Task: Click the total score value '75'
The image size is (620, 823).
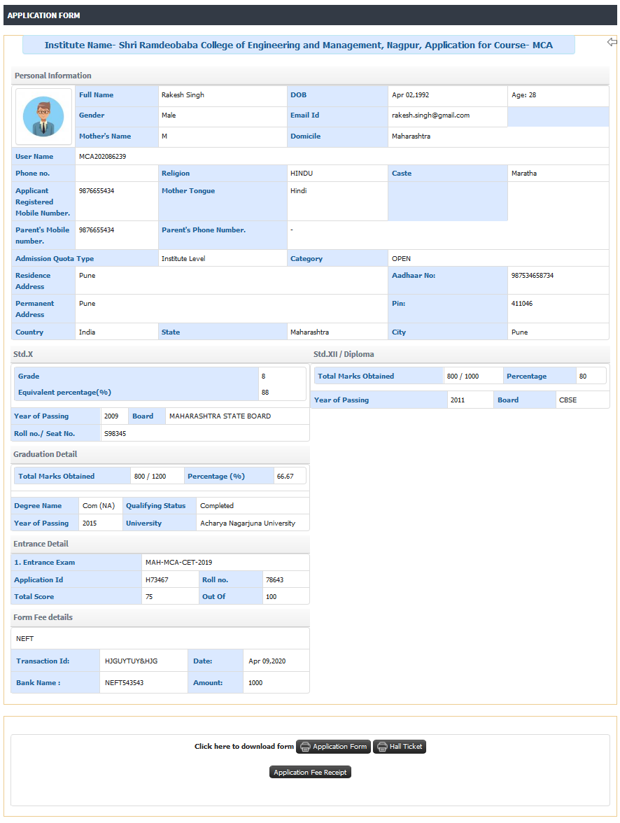Action: tap(149, 597)
